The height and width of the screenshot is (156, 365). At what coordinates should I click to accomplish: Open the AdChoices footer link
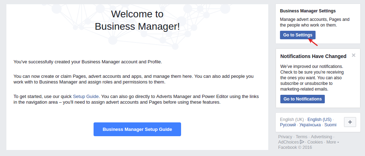(x=288, y=142)
